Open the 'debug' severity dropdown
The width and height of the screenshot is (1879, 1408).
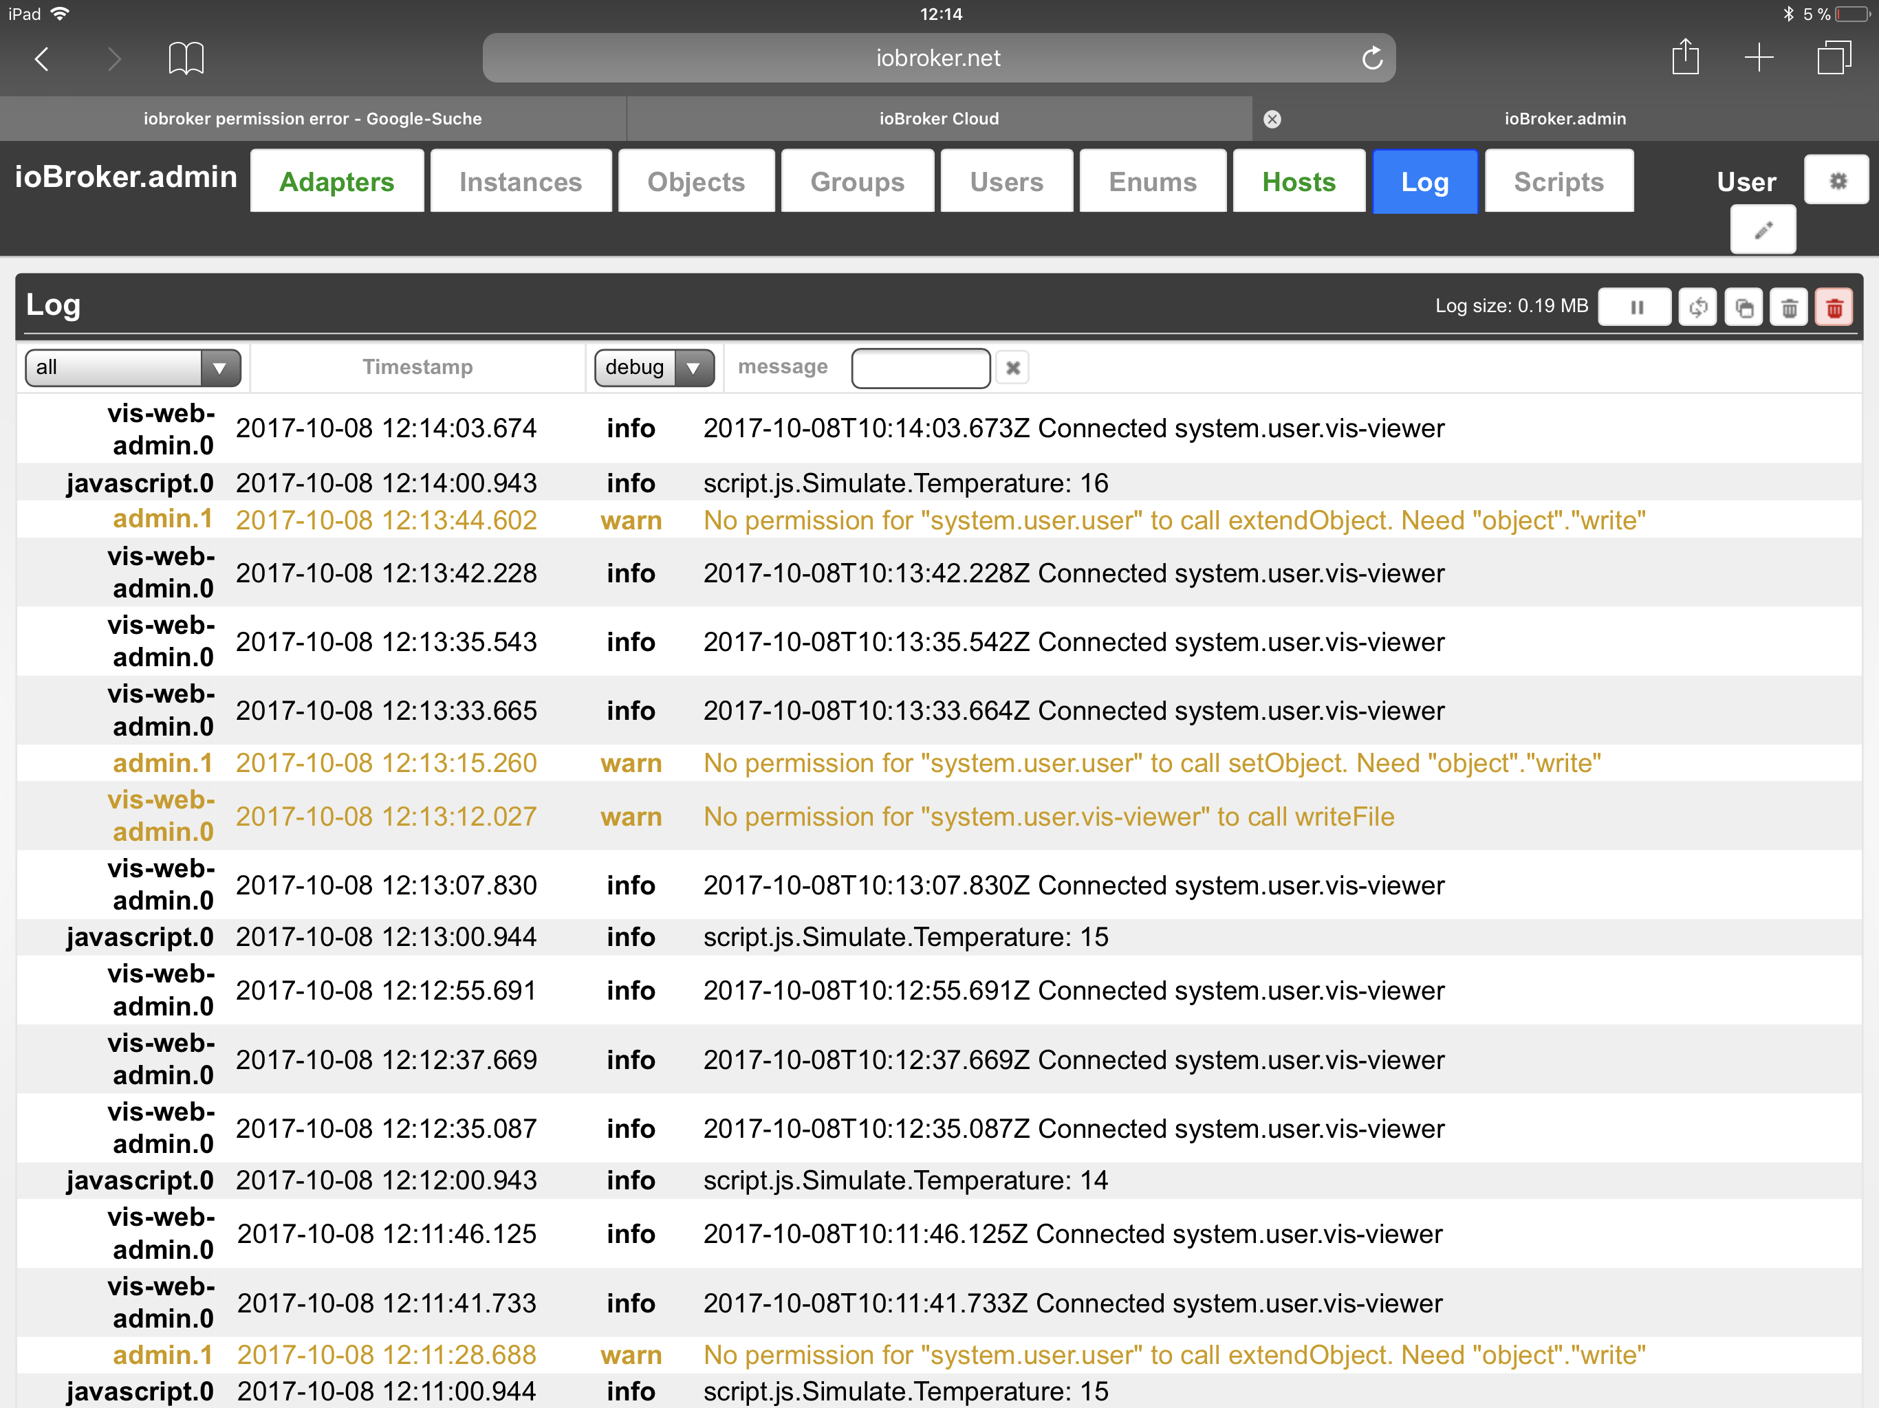tap(654, 368)
